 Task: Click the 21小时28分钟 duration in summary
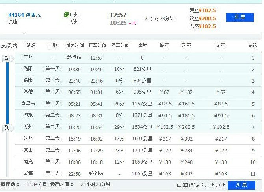[159, 19]
